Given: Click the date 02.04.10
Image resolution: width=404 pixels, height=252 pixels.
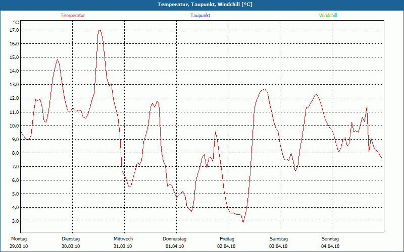Looking at the screenshot, I should pyautogui.click(x=226, y=246).
